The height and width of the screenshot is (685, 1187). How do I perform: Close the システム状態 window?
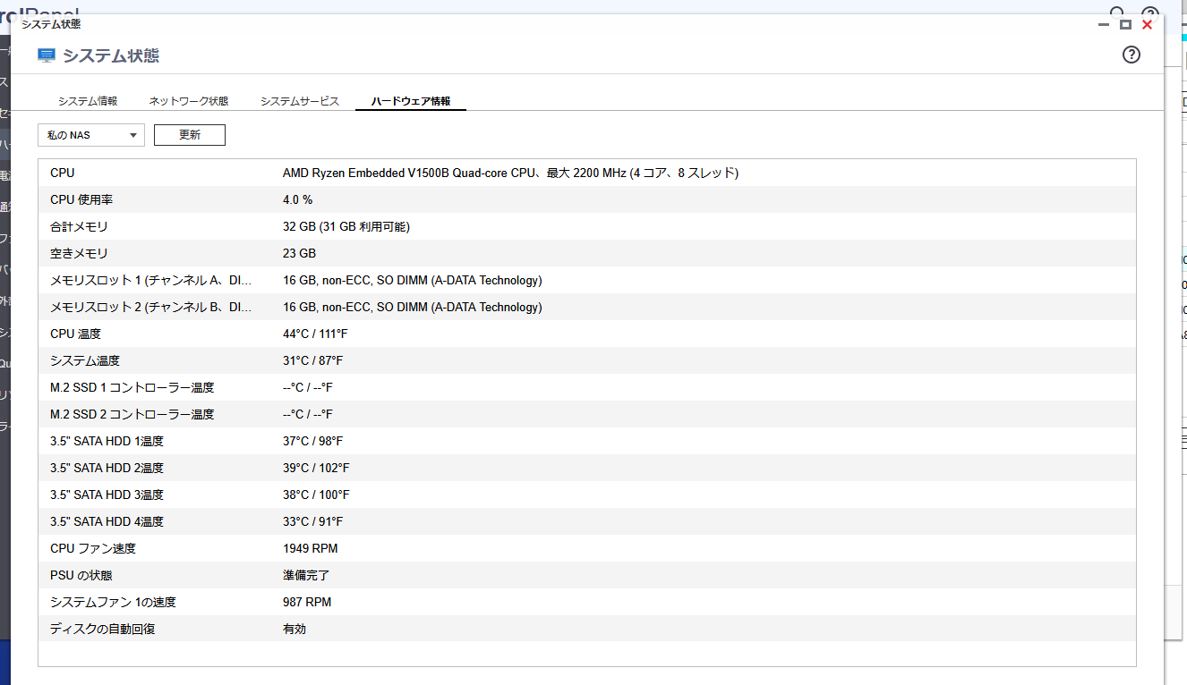pos(1147,25)
